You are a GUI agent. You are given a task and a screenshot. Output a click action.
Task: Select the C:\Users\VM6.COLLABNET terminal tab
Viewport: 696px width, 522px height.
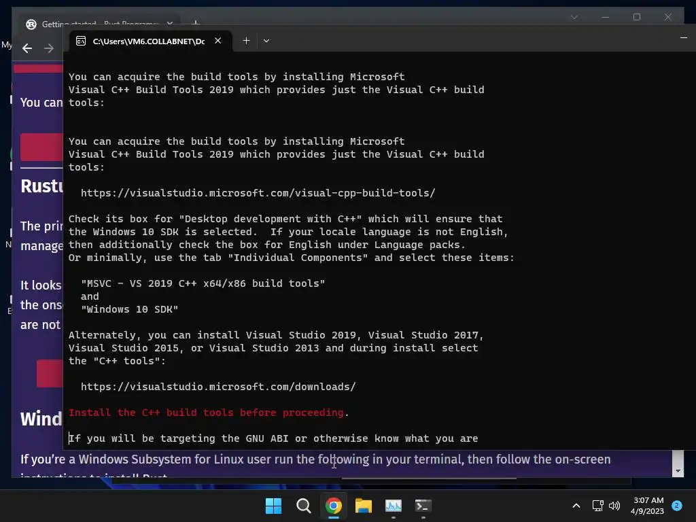(x=149, y=41)
